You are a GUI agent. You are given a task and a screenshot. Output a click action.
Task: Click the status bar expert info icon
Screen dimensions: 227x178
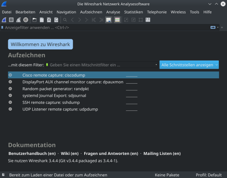(x=3, y=175)
